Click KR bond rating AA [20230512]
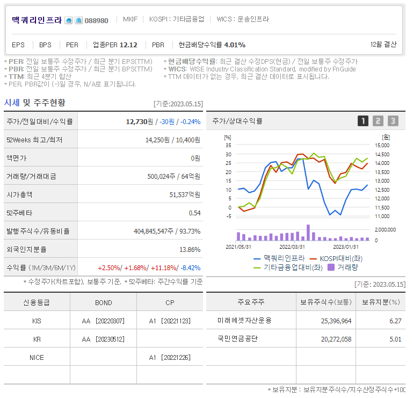This screenshot has height=398, width=413. 103,339
